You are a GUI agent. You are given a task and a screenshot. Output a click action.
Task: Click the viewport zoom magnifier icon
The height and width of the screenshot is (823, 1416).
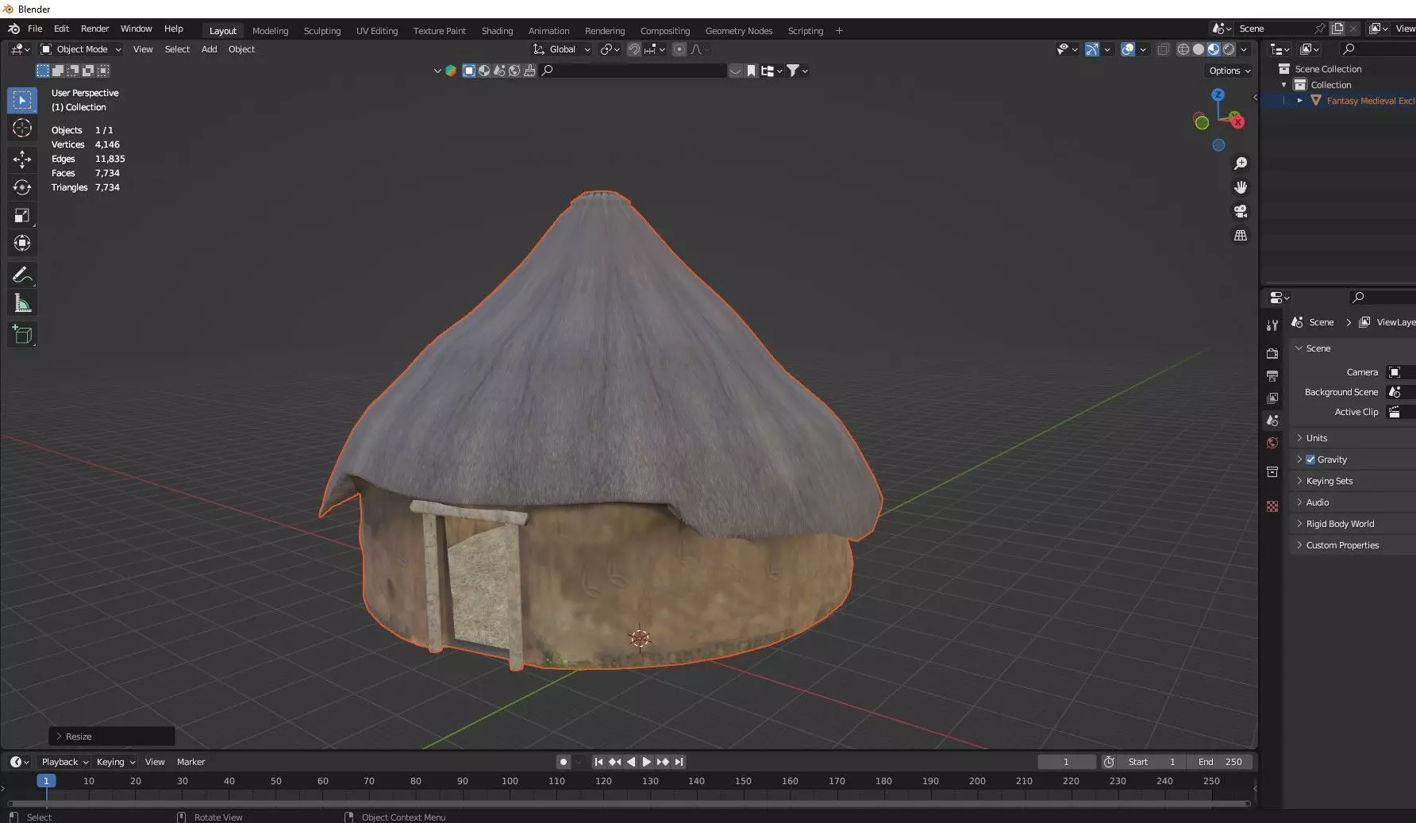(x=1240, y=163)
